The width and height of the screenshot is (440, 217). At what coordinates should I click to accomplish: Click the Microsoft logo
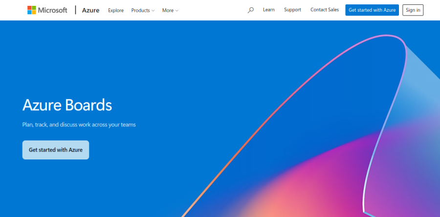[47, 10]
